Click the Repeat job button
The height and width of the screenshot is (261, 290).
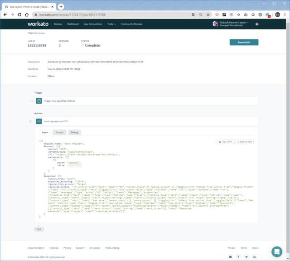[244, 42]
